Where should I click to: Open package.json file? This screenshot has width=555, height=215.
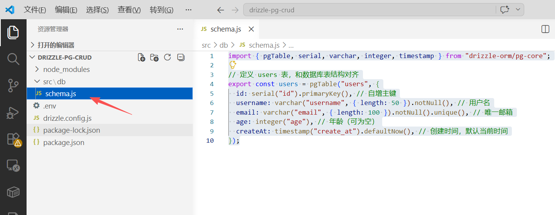pos(110,142)
